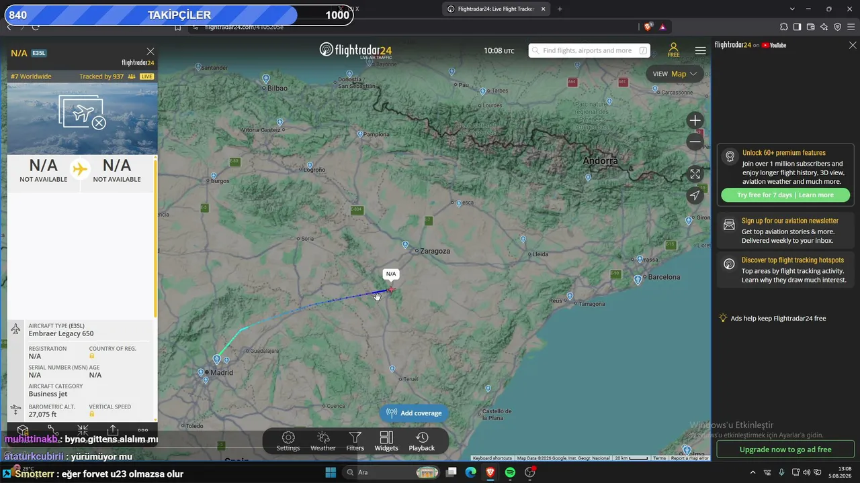Share this flight
The image size is (860, 483).
113,431
